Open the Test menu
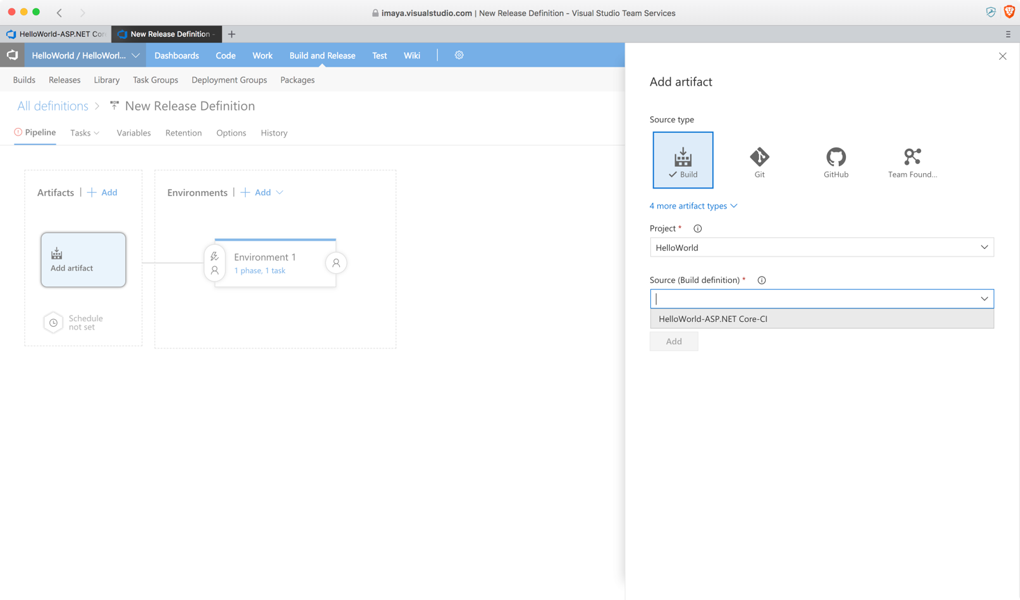 (x=379, y=56)
